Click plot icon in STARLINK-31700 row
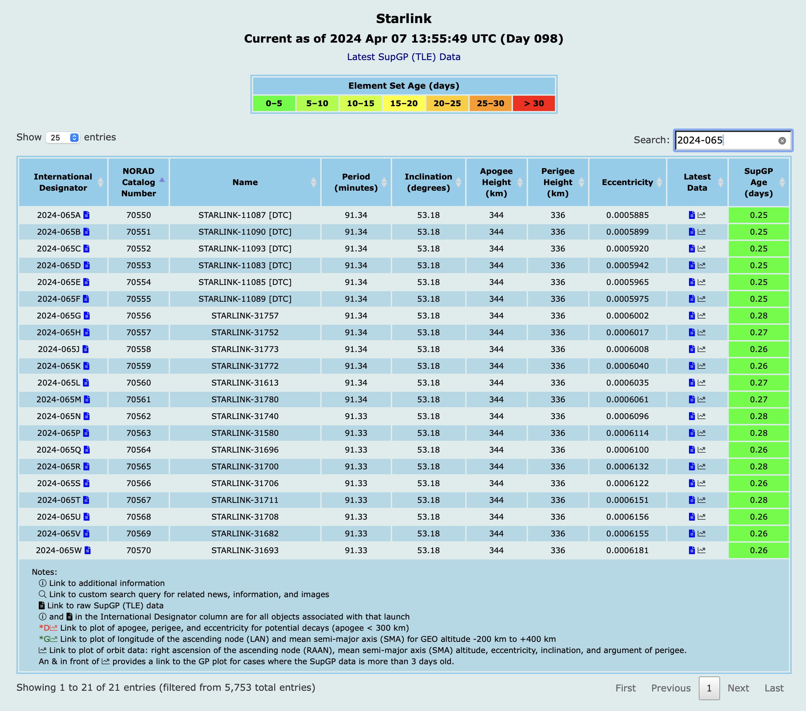The image size is (806, 711). point(702,467)
